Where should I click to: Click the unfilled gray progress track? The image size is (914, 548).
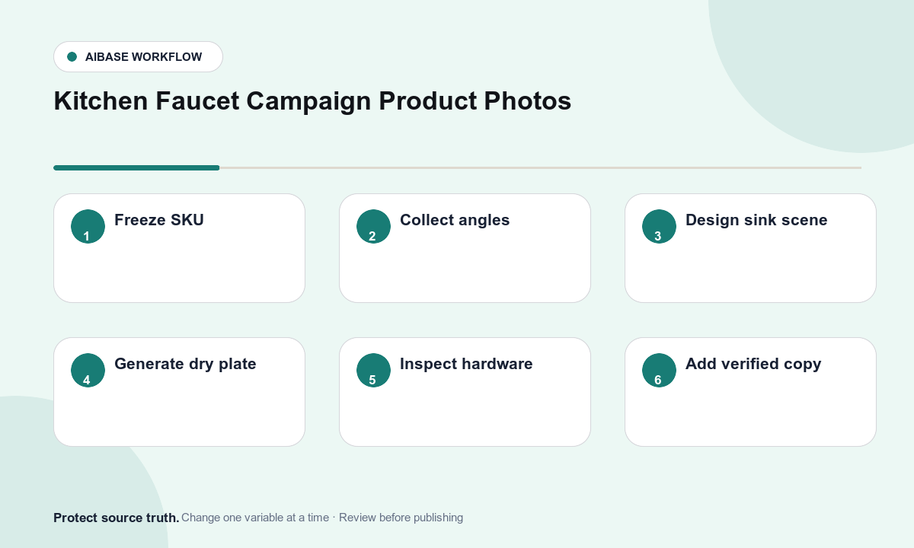click(541, 167)
